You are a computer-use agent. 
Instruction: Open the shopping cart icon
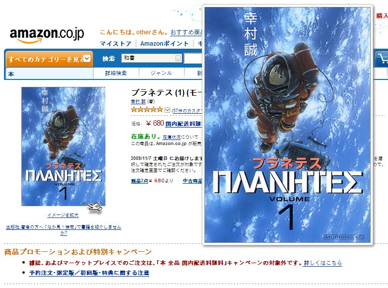click(x=382, y=59)
